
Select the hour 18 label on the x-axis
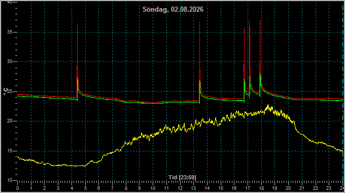[x=261, y=188]
